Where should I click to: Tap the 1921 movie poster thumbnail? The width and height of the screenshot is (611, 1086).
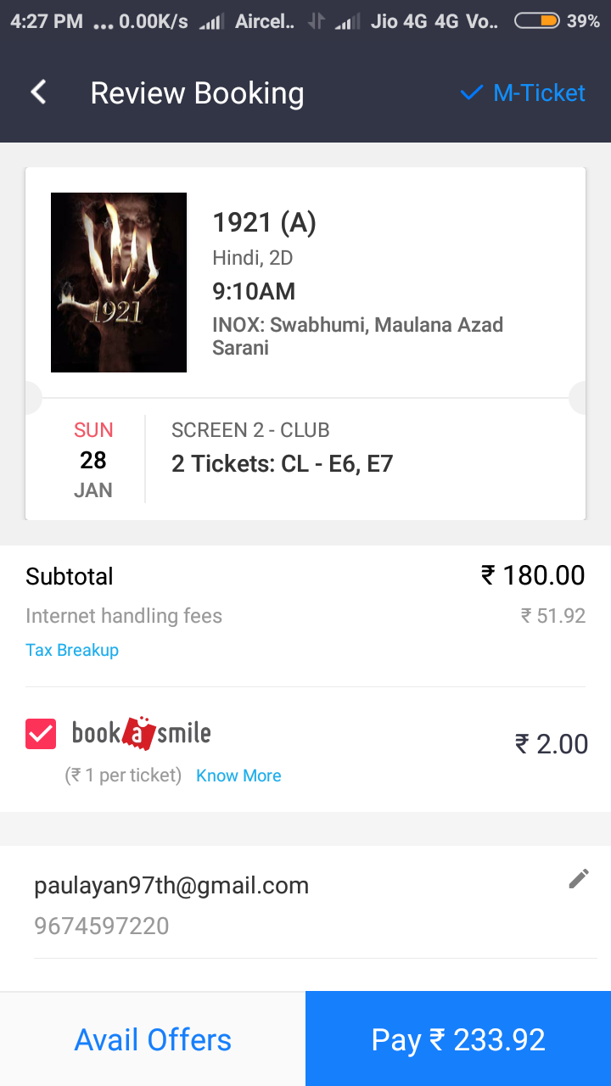(x=119, y=283)
